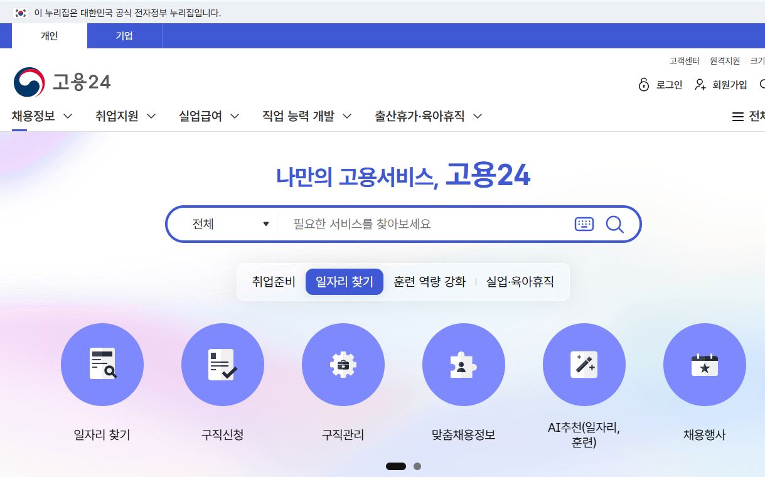Open the virtual keyboard icon in the search bar

tap(584, 224)
